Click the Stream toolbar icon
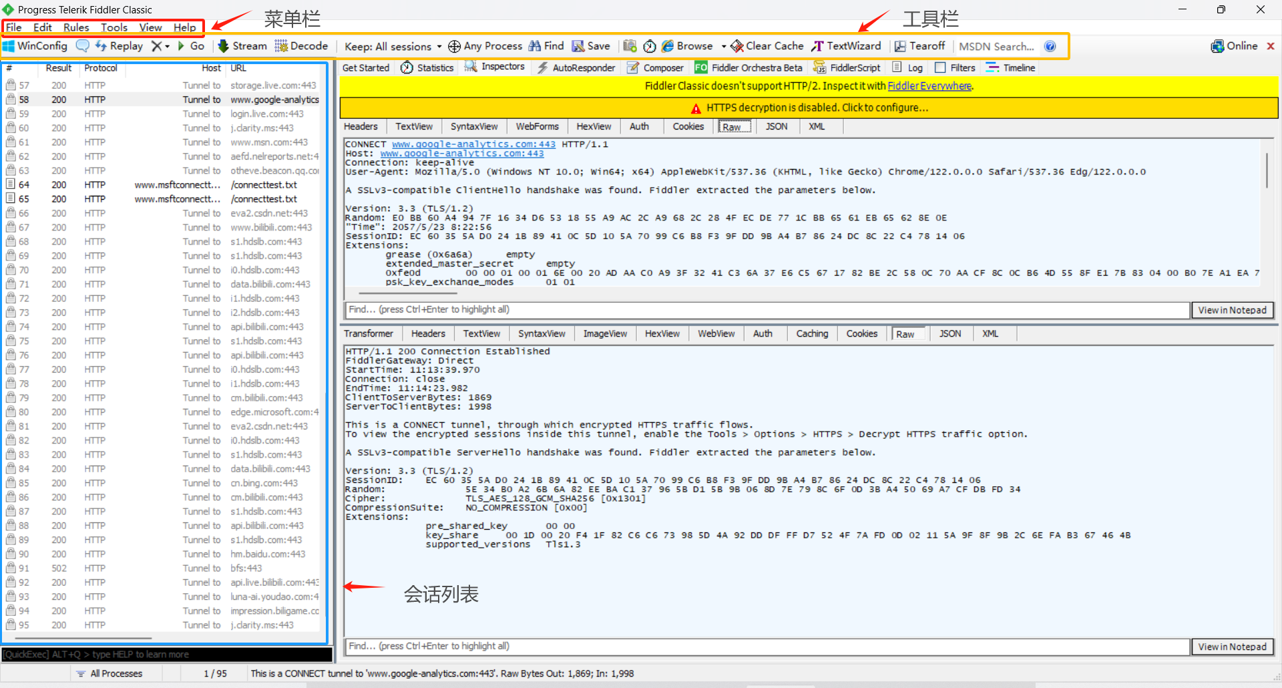Viewport: 1282px width, 688px height. [224, 46]
